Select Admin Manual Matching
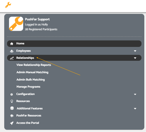This screenshot has width=146, height=132. [x=32, y=72]
